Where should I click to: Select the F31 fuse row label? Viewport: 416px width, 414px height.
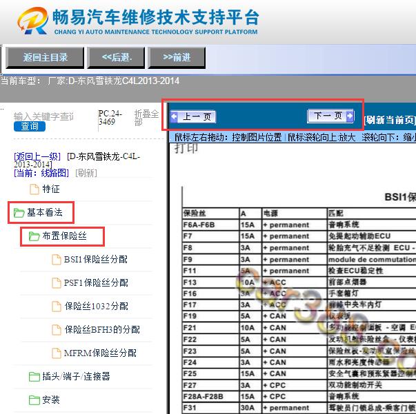tap(211, 408)
